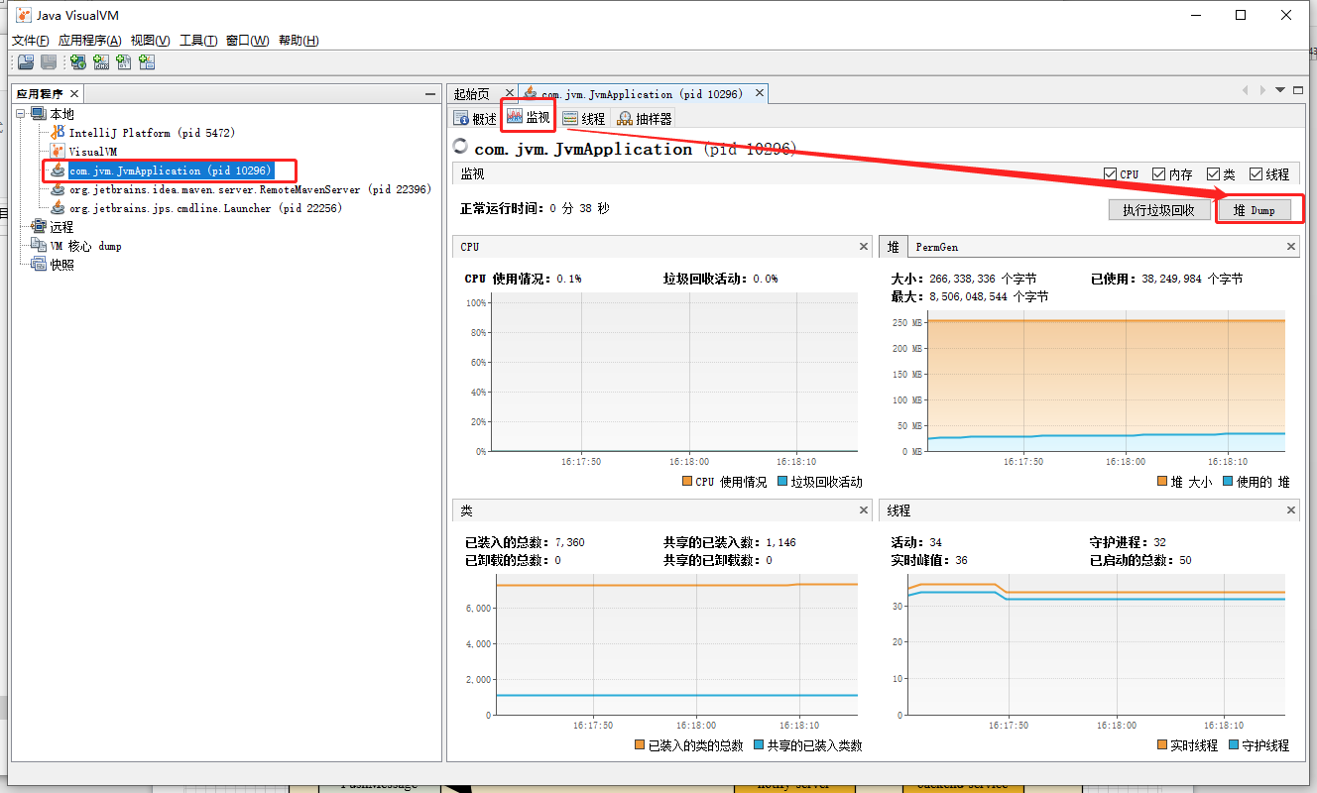Click the Add Application Snapshot icon
1317x793 pixels.
tap(146, 62)
